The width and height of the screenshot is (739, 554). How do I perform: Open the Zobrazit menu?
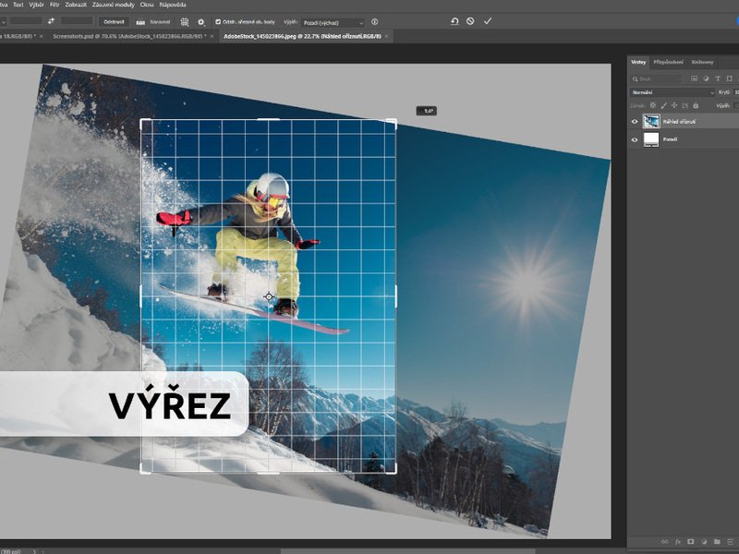pos(76,5)
